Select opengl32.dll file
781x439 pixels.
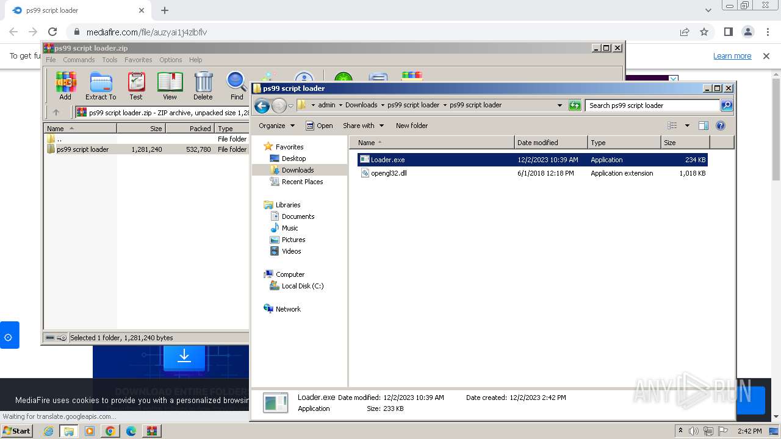[x=532, y=173]
